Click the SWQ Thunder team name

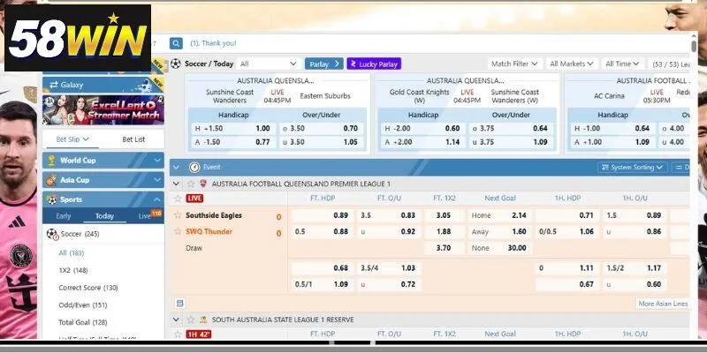(209, 231)
